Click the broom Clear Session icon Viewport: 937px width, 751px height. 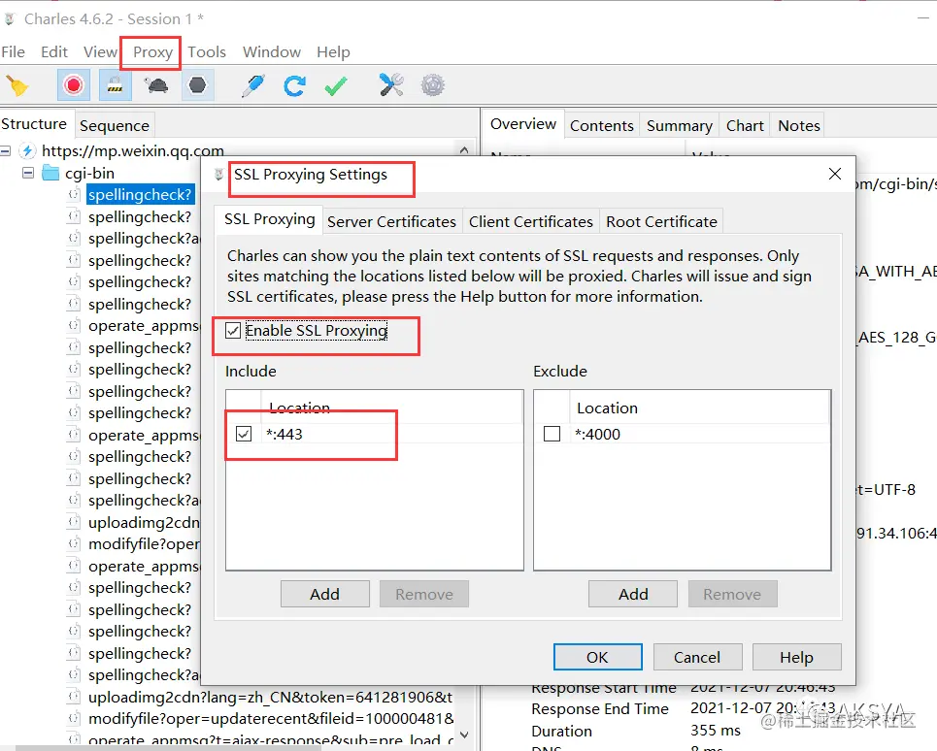17,85
